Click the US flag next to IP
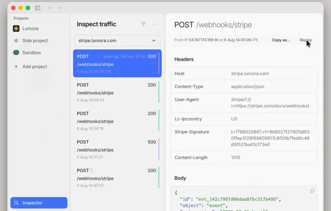Screen dimensions: 331x211 (217, 40)
